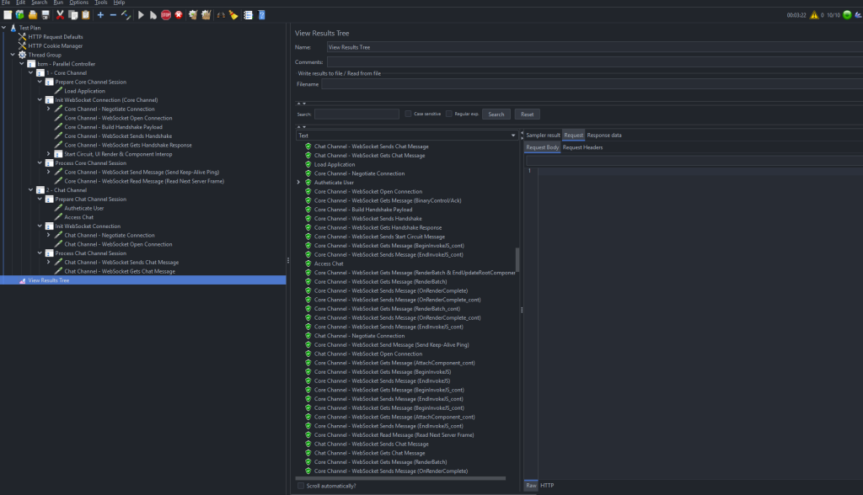The image size is (863, 495).
Task: Click the results search input field
Action: point(356,114)
